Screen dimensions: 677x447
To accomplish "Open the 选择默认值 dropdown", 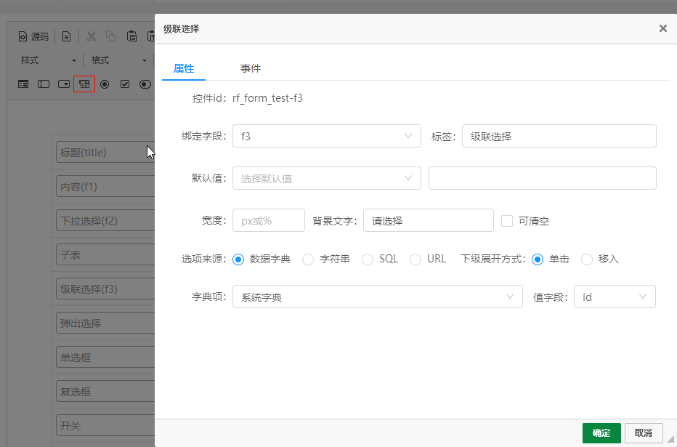I will pos(327,178).
